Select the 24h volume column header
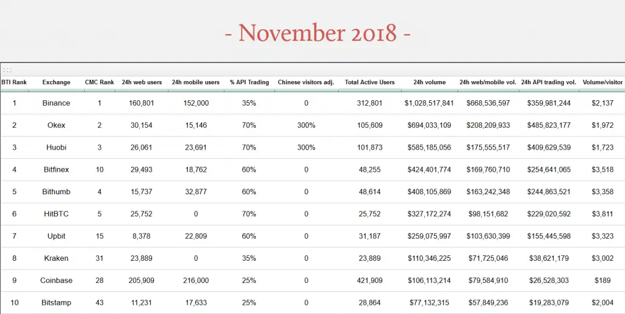The width and height of the screenshot is (625, 314). click(x=429, y=82)
